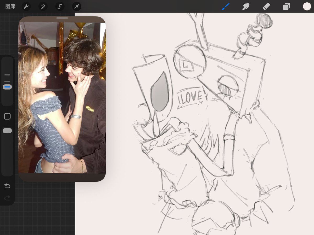Select the Eraser tool

pos(266,6)
